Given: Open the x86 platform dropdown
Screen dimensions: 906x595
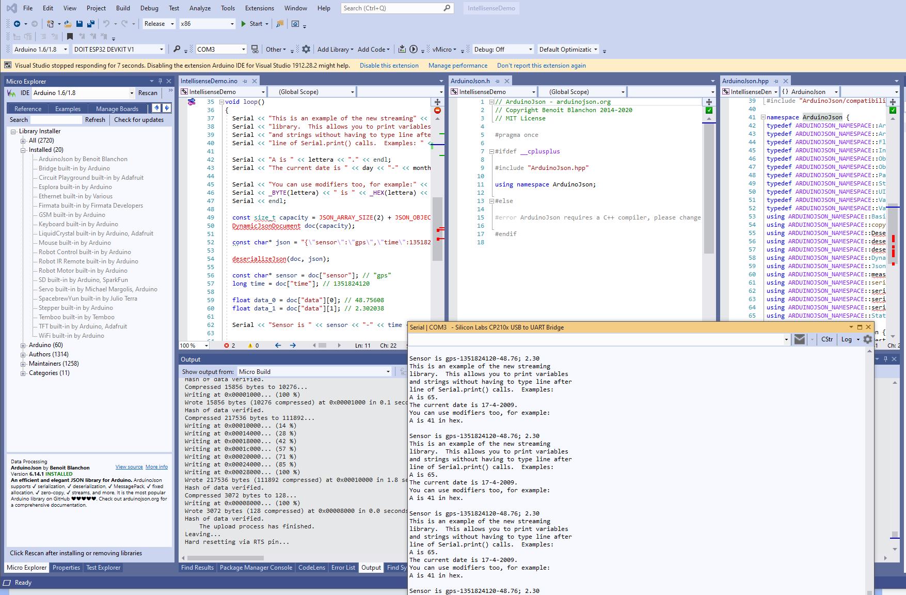Looking at the screenshot, I should [x=206, y=24].
